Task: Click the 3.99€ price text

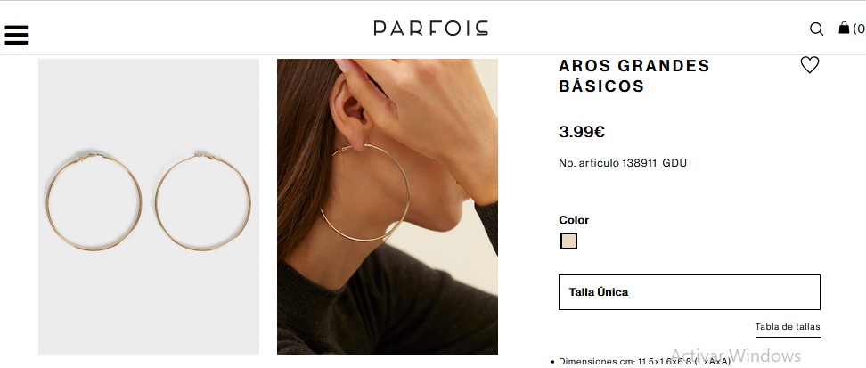Action: [x=582, y=132]
